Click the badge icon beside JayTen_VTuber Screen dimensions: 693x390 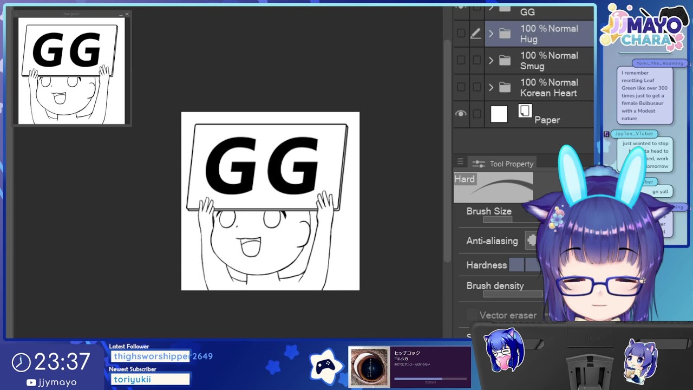606,134
